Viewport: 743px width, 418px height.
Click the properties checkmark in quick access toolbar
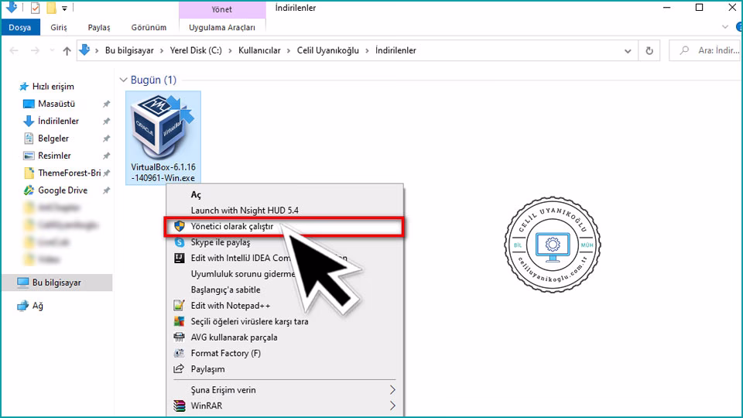point(35,8)
